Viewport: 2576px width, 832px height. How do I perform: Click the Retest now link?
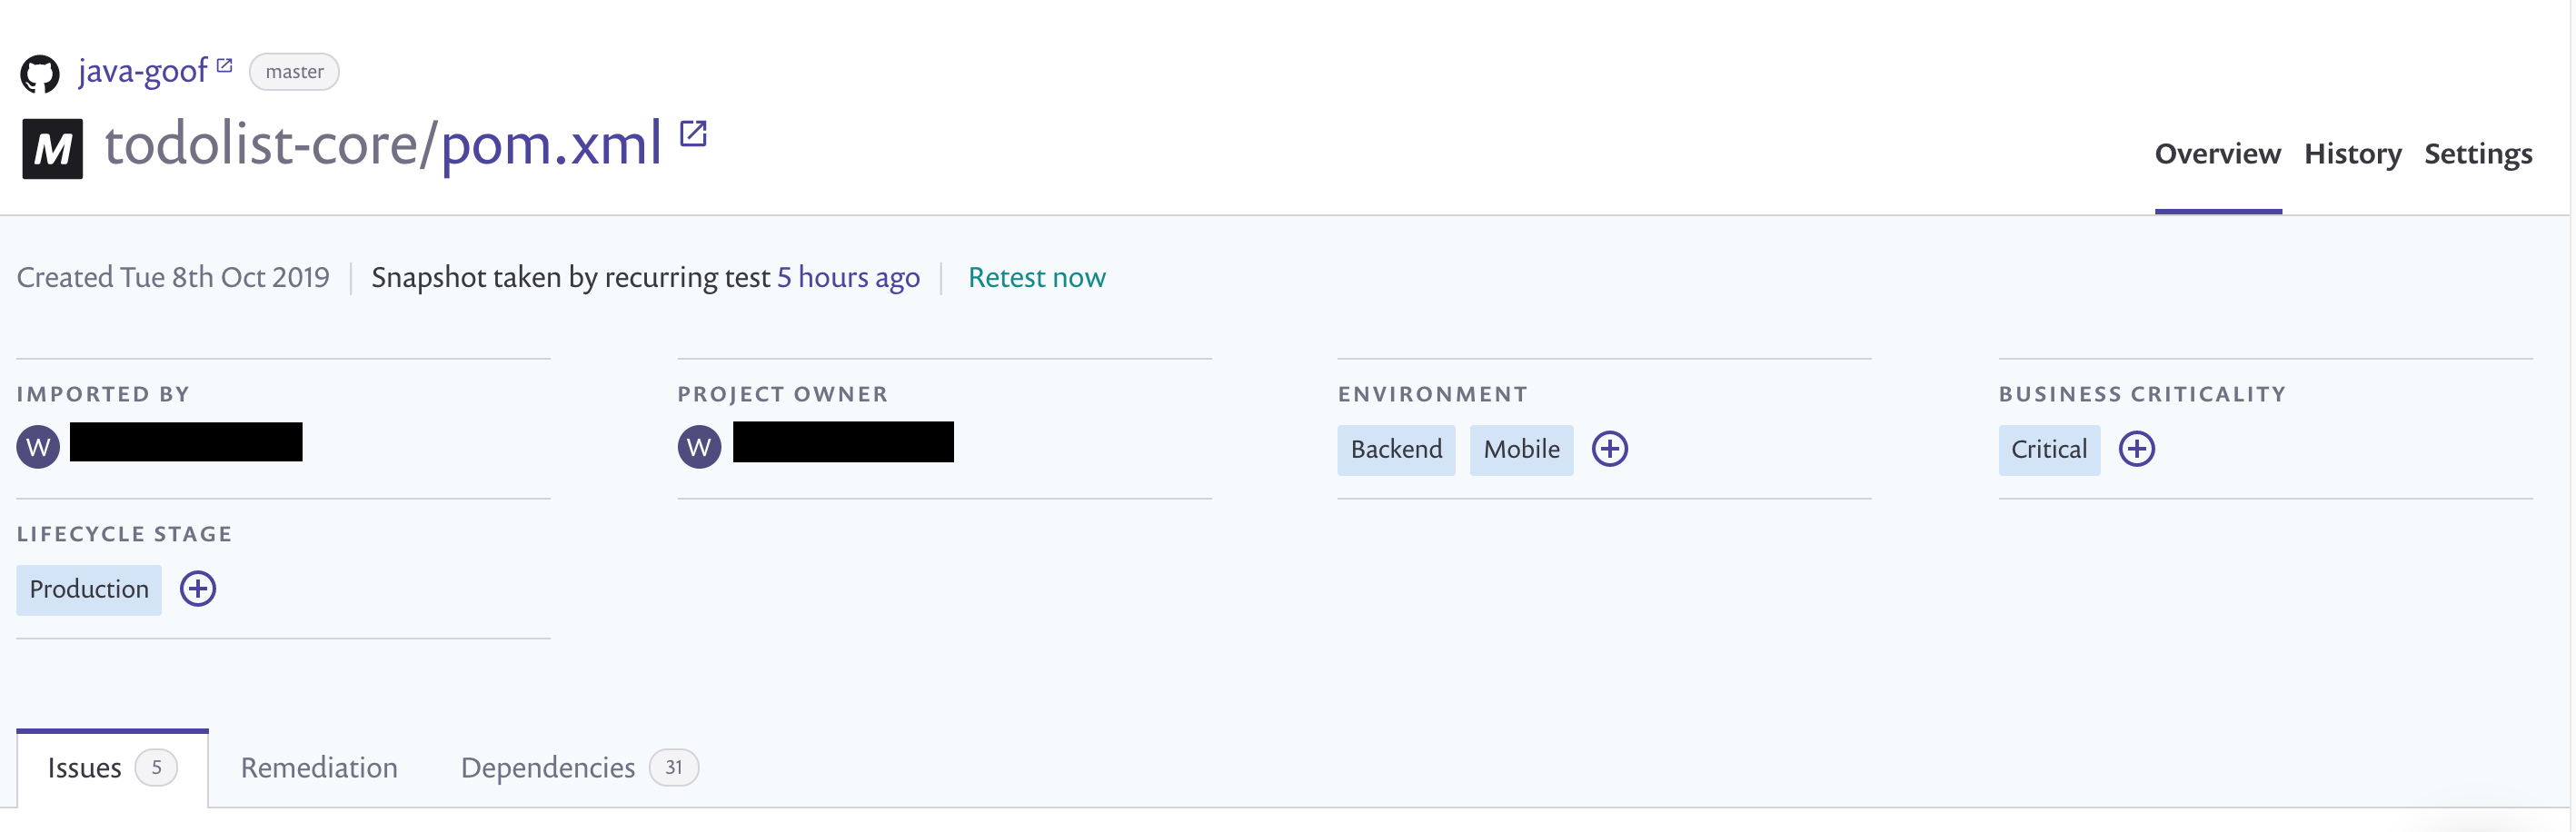tap(1036, 277)
